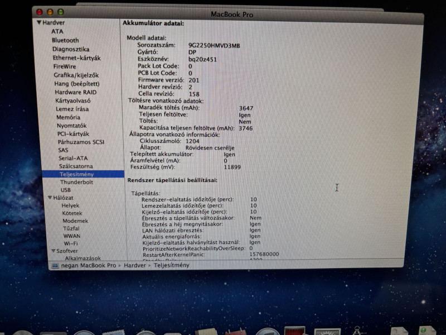
Task: Click the 'Tápellátás:' label
Action: click(x=146, y=193)
